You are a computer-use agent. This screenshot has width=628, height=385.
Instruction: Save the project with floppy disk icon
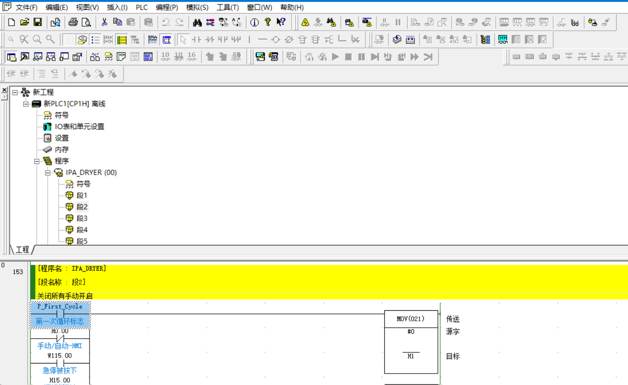[38, 22]
